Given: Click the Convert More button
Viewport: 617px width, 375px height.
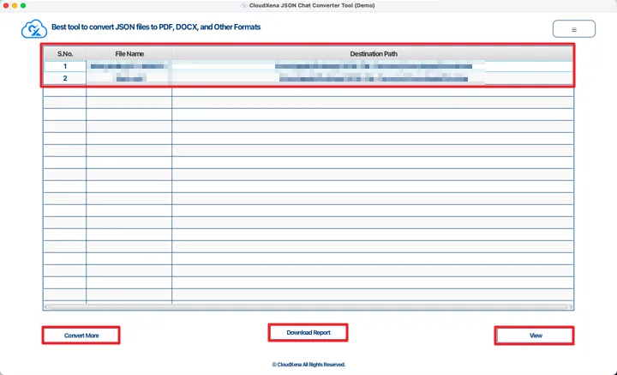Looking at the screenshot, I should click(81, 336).
